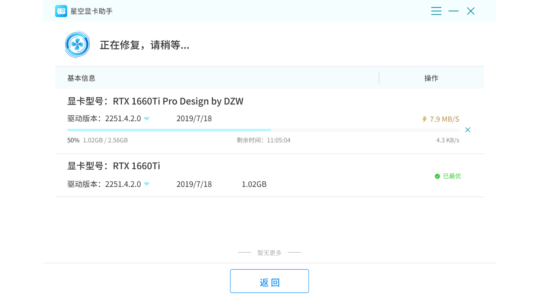Click the RTX 1660Ti Pro Design model name
The width and height of the screenshot is (539, 303).
click(x=178, y=101)
